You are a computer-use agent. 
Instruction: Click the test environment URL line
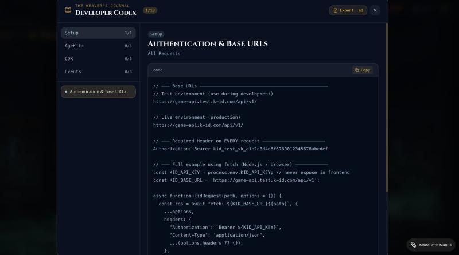(x=205, y=102)
